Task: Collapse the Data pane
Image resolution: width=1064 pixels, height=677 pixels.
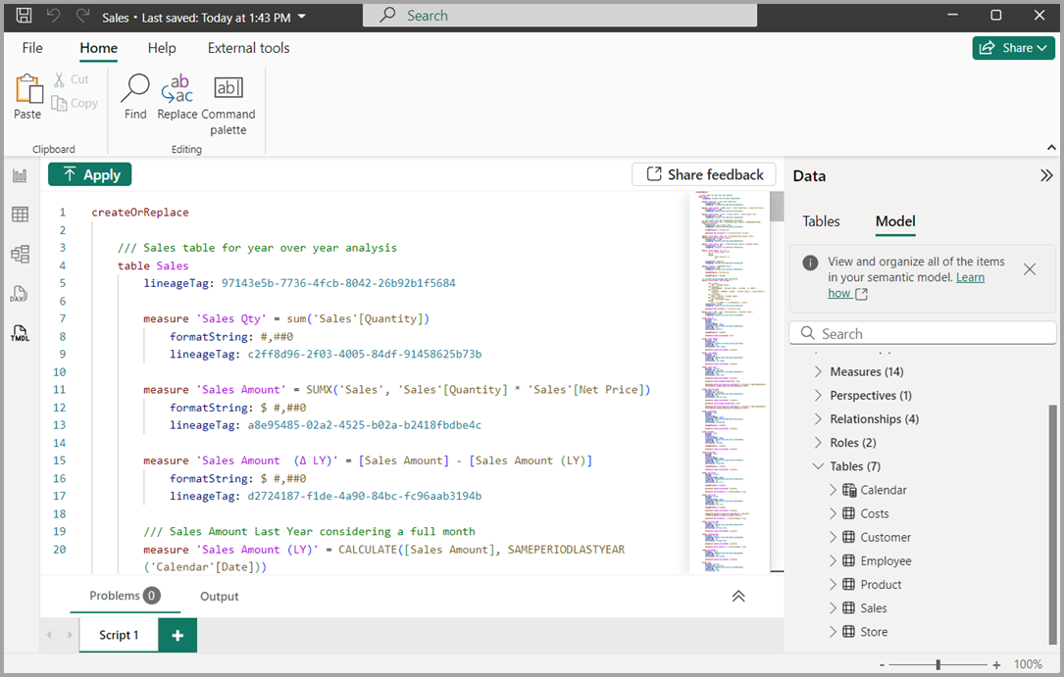Action: click(1046, 175)
